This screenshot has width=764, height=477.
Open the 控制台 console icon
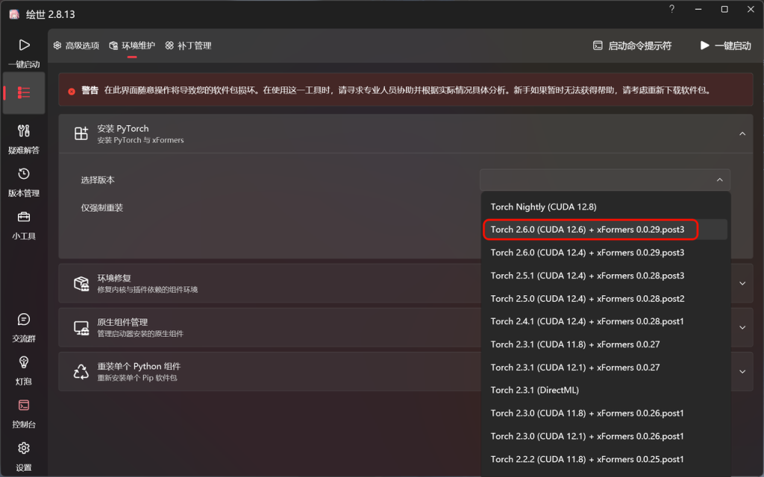(x=24, y=405)
